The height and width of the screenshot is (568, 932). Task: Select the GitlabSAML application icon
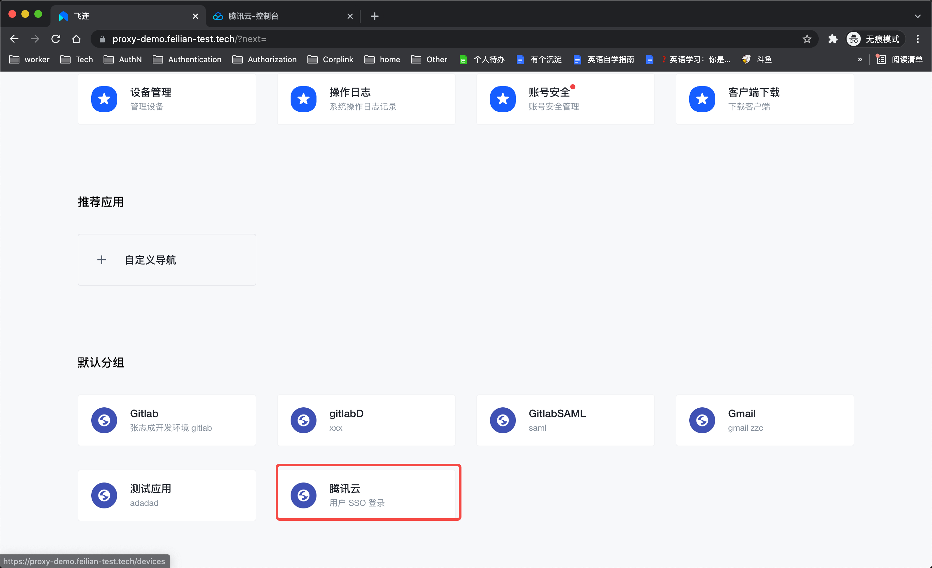pos(503,419)
